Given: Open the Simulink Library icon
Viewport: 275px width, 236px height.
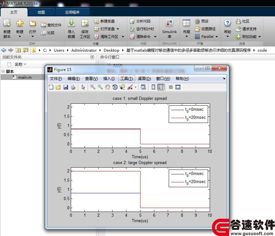Looking at the screenshot, I should tap(169, 23).
